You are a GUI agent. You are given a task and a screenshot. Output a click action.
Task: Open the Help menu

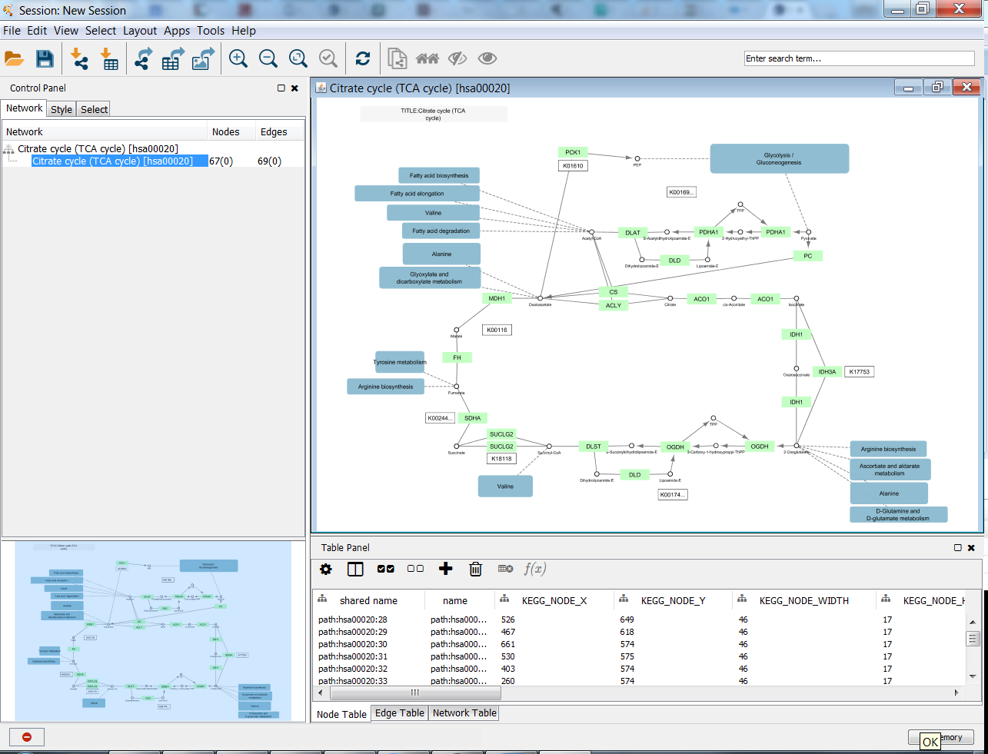click(x=244, y=31)
